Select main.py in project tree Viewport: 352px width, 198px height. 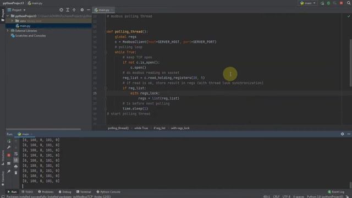tap(25, 26)
